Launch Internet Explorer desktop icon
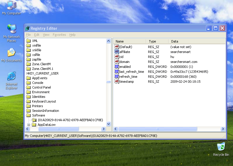 pyautogui.click(x=11, y=80)
